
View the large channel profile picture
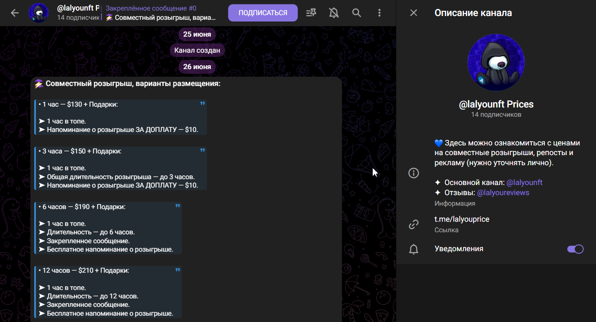pos(496,62)
